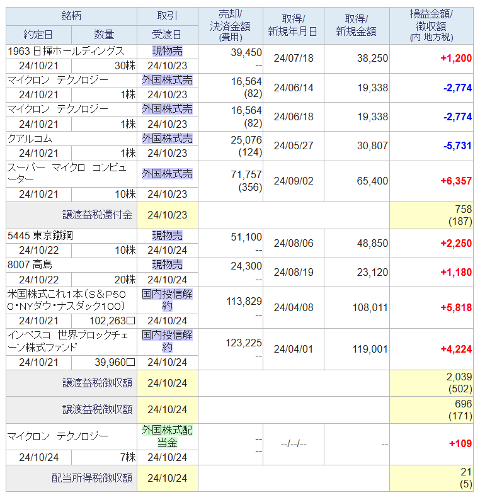Image resolution: width=480 pixels, height=500 pixels.
Task: Click the 38,250 acquisition amount
Action: click(x=372, y=59)
